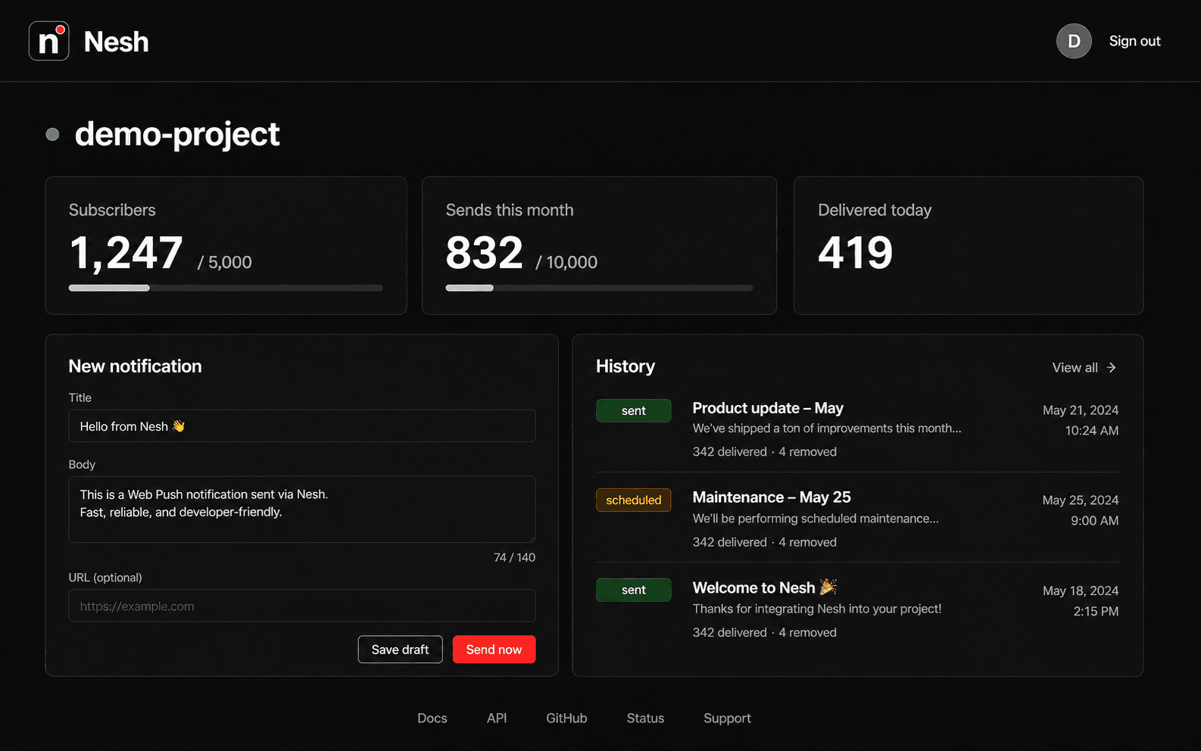Open View all history
The height and width of the screenshot is (751, 1201).
(x=1084, y=367)
